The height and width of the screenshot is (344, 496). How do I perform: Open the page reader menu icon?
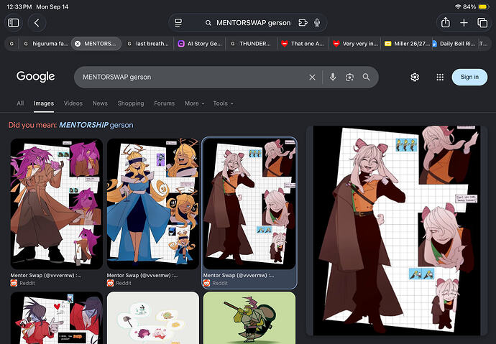[x=178, y=23]
